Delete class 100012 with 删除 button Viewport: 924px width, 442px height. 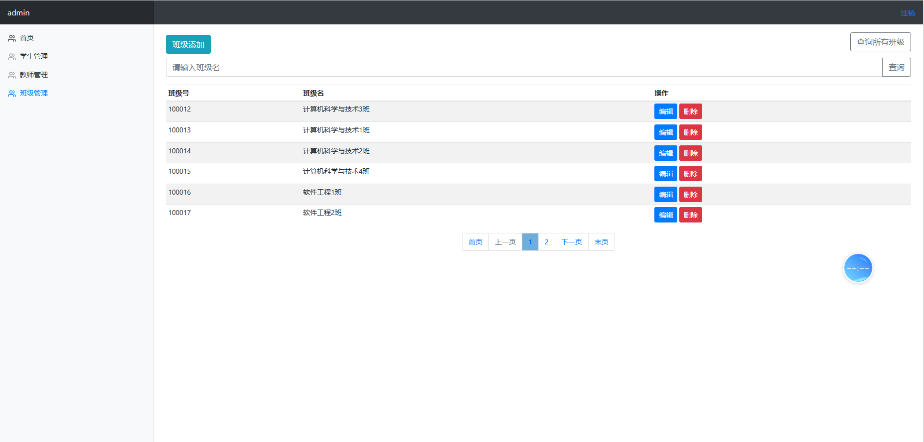pyautogui.click(x=691, y=111)
